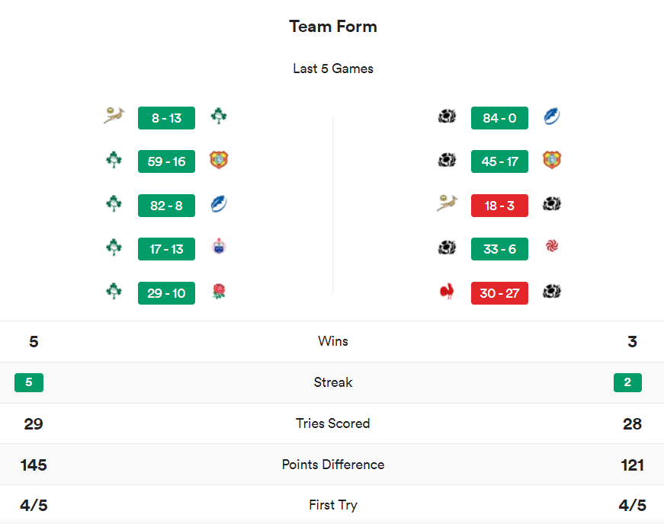Click the Fiji crest beside the 82-8 score
The height and width of the screenshot is (527, 664).
pos(219,205)
